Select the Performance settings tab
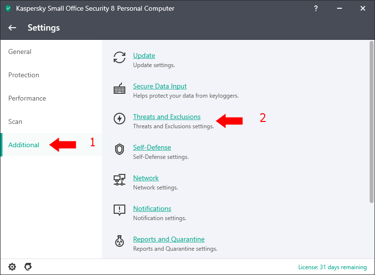This screenshot has height=275, width=375. 51,98
